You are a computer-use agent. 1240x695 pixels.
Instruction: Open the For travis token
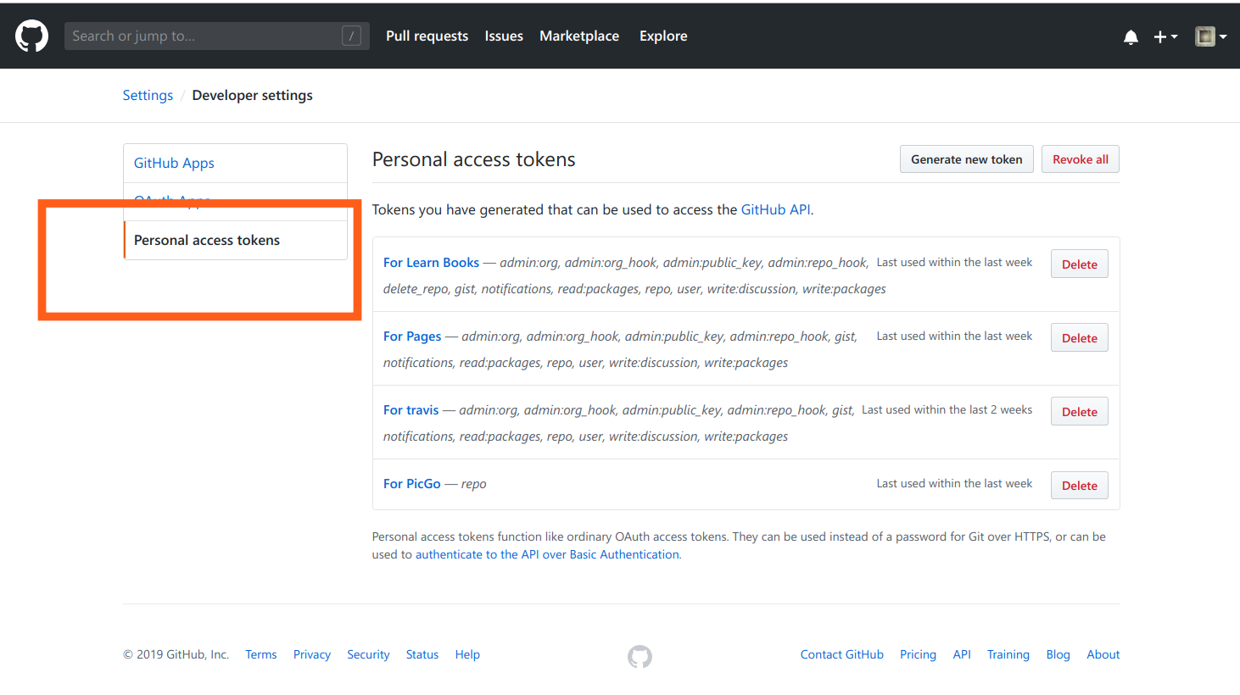[x=411, y=410]
